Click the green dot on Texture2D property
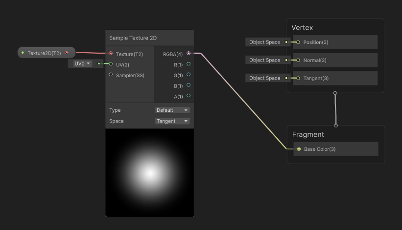 23,53
